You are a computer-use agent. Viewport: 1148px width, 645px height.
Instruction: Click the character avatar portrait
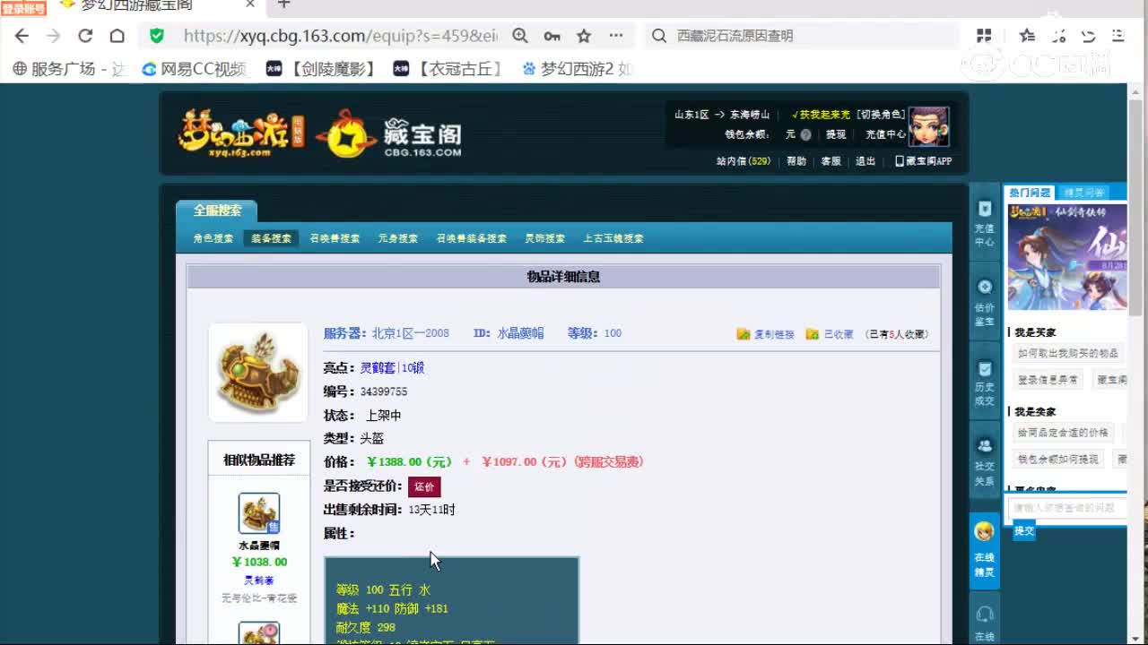point(928,126)
